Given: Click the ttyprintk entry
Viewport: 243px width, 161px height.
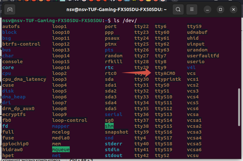Looking at the screenshot, I should pos(168,79).
